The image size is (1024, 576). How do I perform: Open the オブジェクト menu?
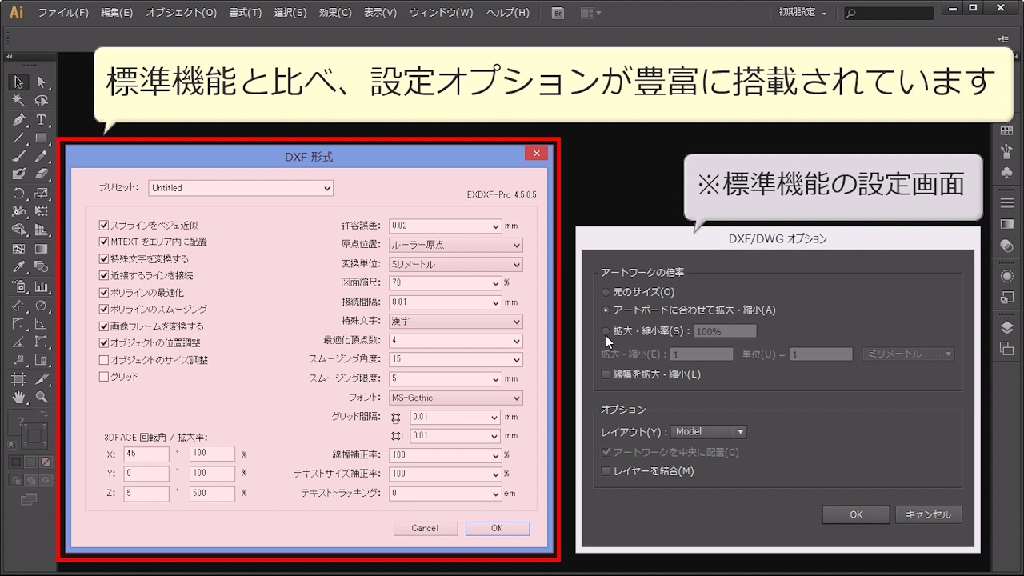point(181,13)
